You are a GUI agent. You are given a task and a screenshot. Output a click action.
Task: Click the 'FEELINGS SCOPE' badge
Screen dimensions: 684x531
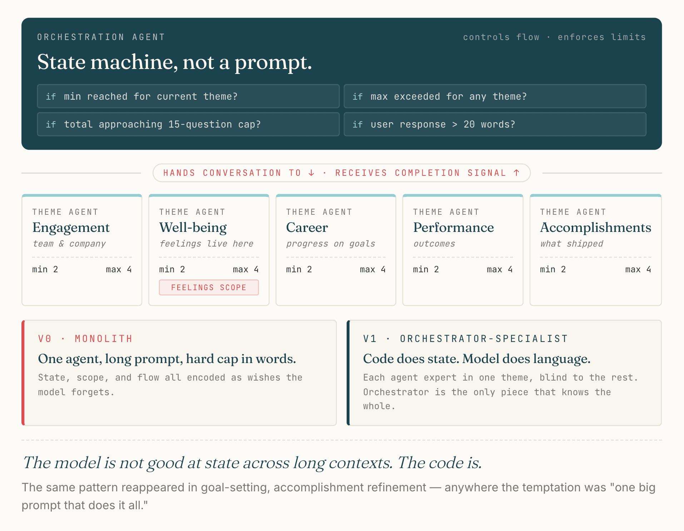(x=209, y=288)
